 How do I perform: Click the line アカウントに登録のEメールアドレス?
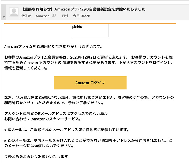point(56,114)
